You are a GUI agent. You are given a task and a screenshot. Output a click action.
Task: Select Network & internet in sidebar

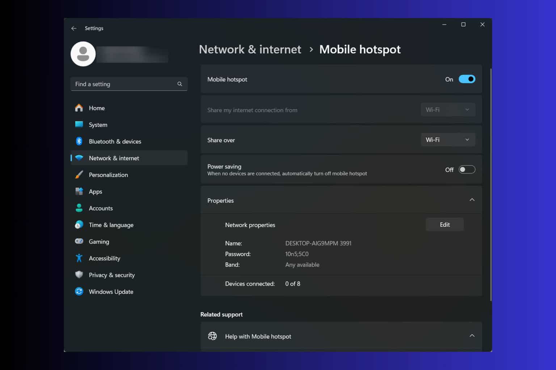tap(129, 158)
